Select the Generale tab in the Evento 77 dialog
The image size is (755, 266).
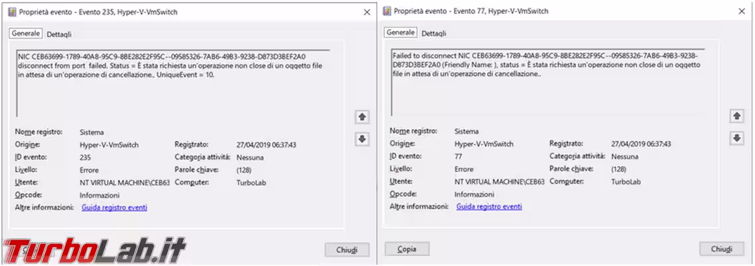click(x=401, y=32)
